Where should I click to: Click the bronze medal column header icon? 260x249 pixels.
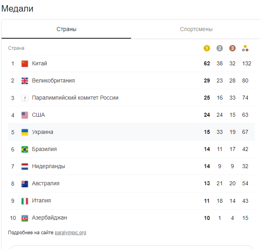pos(232,48)
